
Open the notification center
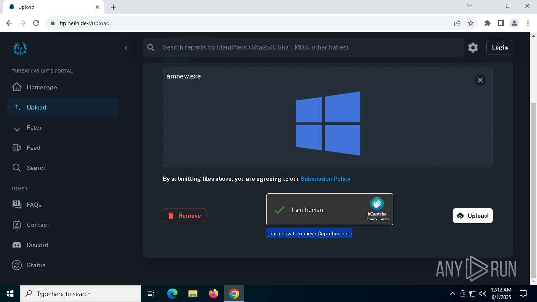click(x=523, y=294)
